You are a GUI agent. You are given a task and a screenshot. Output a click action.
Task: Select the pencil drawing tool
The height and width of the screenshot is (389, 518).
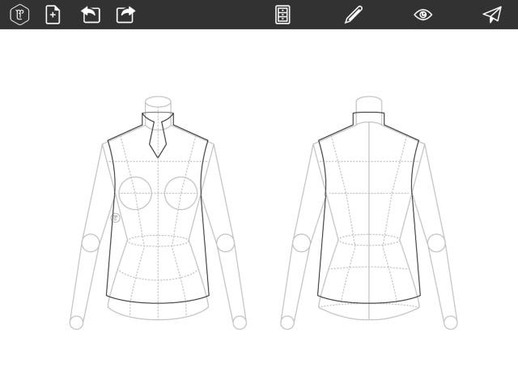[x=354, y=15]
